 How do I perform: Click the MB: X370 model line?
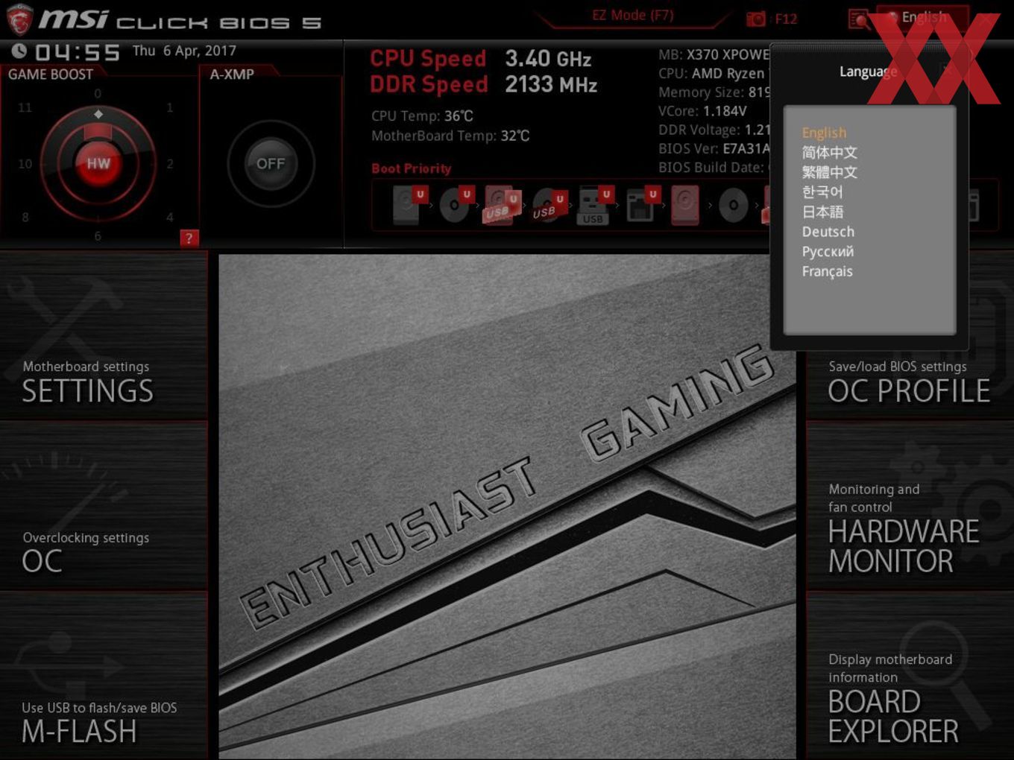pos(714,54)
